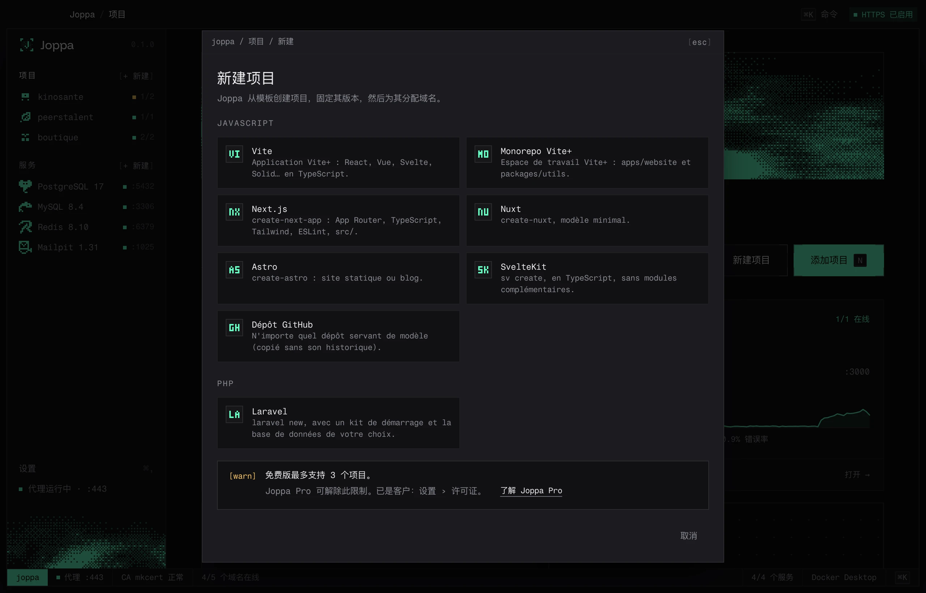Click the boutique project icon

(25, 137)
